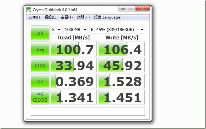Viewport: 206px width, 129px height.
Task: Click the Write [MB/s] column header
Action: 122,38
